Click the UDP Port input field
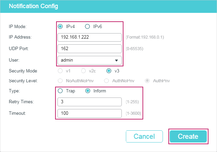The width and height of the screenshot is (217, 152). pyautogui.click(x=89, y=49)
